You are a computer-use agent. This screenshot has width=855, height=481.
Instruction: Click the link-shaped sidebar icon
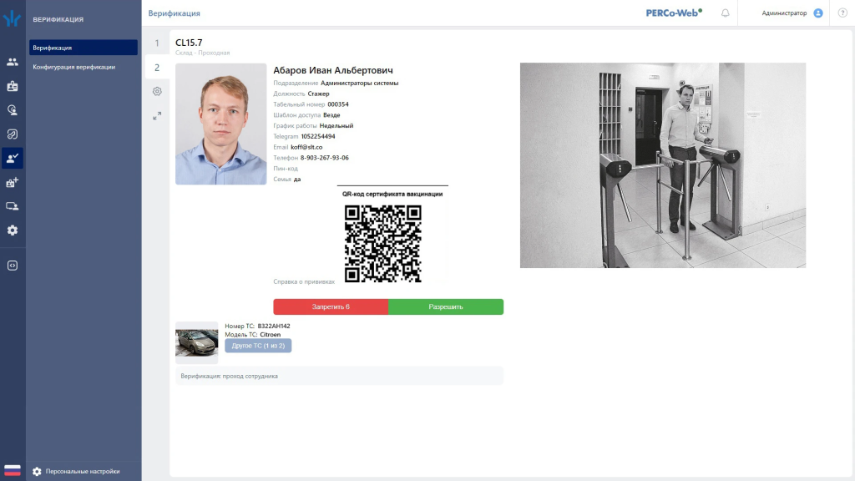pos(12,134)
